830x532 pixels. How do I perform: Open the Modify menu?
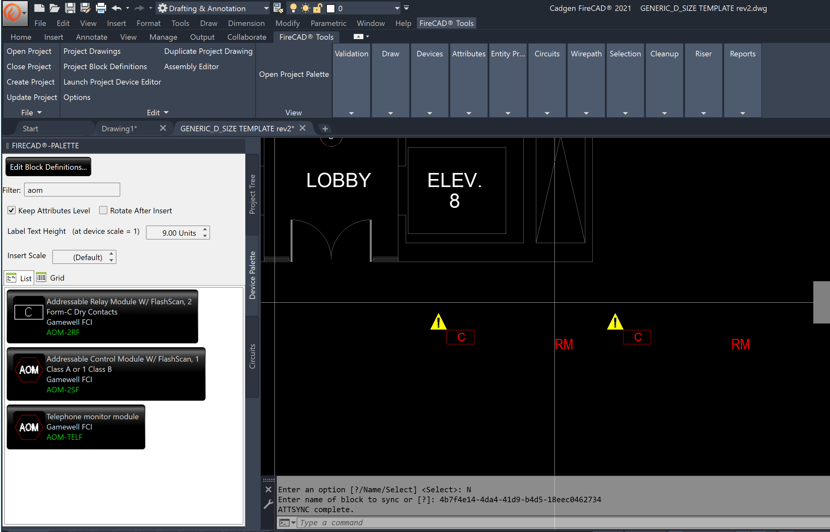[287, 23]
